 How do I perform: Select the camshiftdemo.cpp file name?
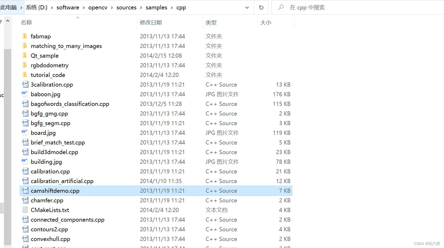click(55, 191)
